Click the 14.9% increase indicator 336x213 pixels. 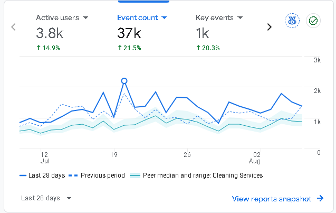click(48, 48)
